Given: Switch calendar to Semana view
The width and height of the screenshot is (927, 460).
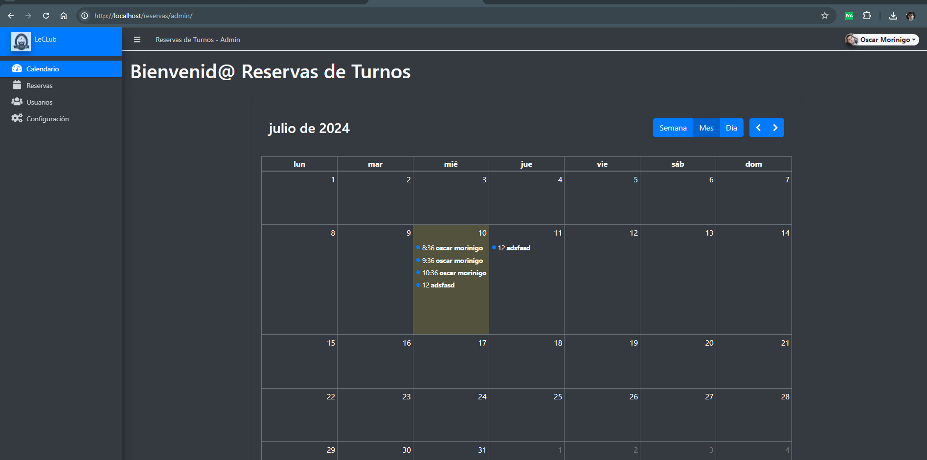Looking at the screenshot, I should tap(673, 128).
